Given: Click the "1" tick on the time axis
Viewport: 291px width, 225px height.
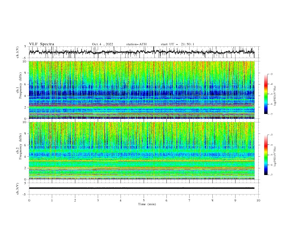Looking at the screenshot, I should pos(52,200).
